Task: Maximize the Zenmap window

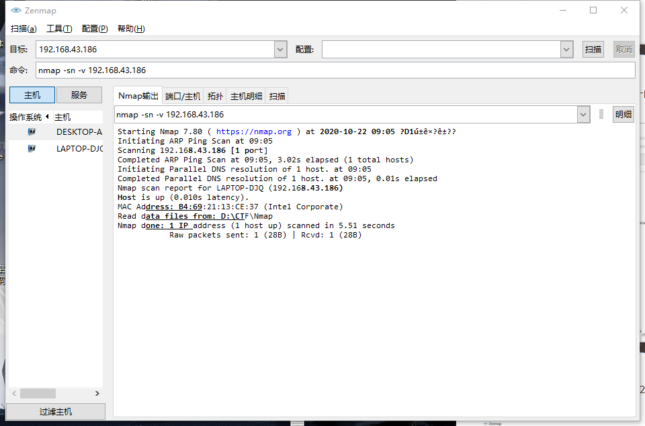Action: (593, 10)
